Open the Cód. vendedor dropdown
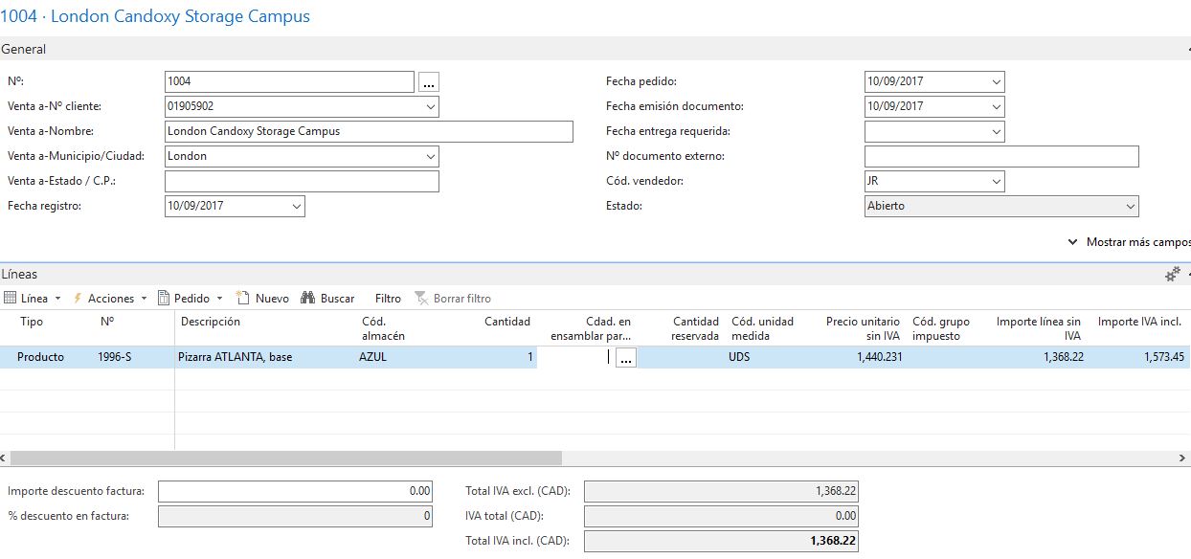The image size is (1191, 559). coord(995,181)
